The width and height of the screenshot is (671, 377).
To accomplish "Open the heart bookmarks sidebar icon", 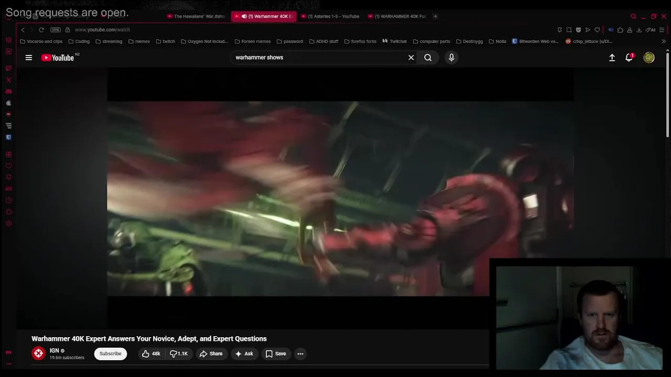I will pyautogui.click(x=8, y=166).
